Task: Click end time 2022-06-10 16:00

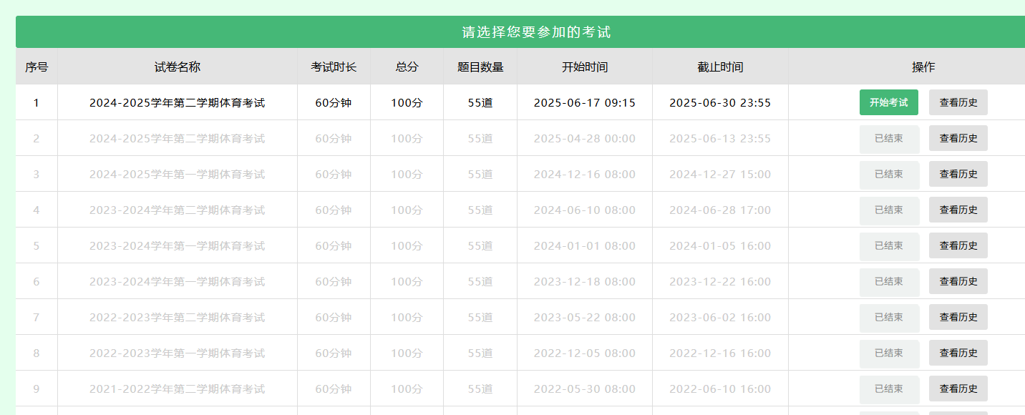Action: 720,389
